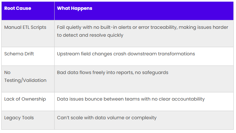Select the No Testing/Validation cell
This screenshot has width=236, height=133.
click(x=28, y=79)
